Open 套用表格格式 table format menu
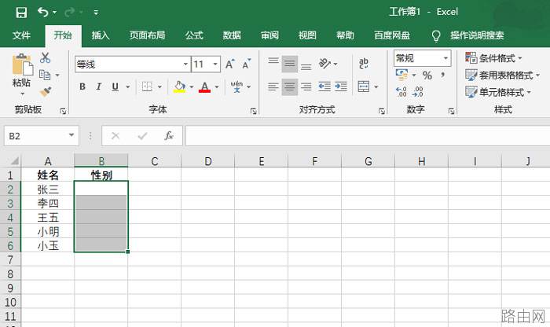The image size is (550, 327). tap(502, 75)
